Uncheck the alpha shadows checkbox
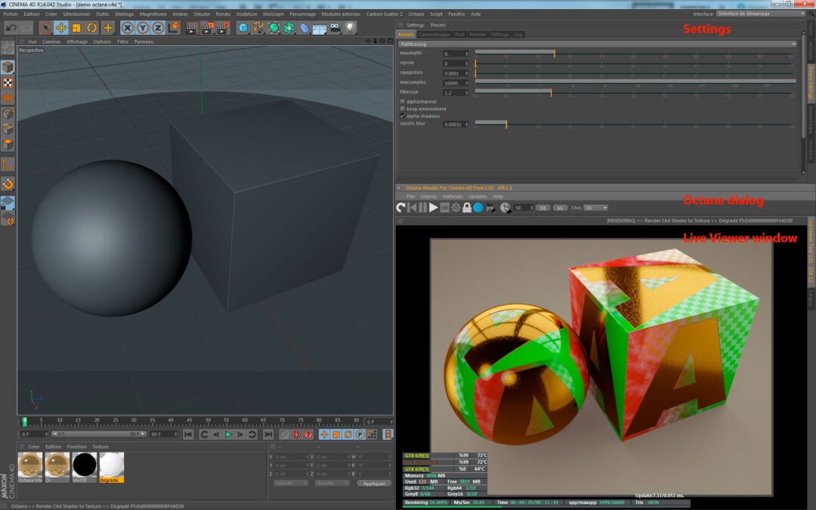The image size is (816, 510). [402, 116]
